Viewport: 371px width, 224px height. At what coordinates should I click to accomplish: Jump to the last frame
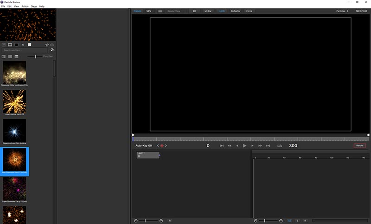click(268, 146)
